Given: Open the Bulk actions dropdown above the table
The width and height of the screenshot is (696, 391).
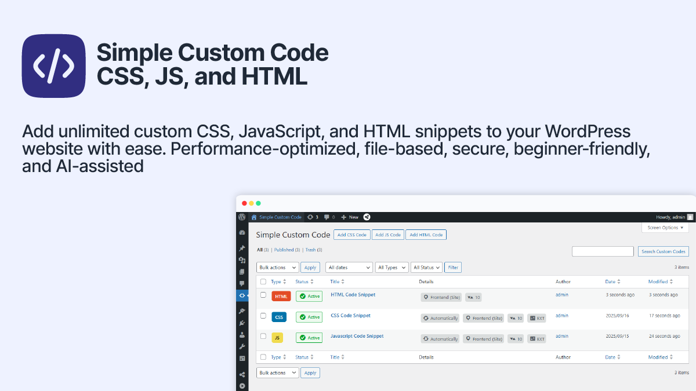Looking at the screenshot, I should 278,268.
